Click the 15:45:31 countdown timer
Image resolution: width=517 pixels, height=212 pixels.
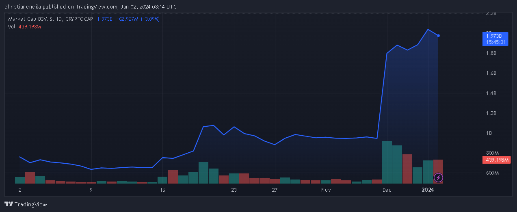pyautogui.click(x=495, y=42)
